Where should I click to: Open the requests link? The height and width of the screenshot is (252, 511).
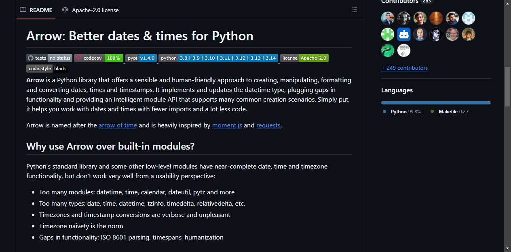(x=268, y=125)
